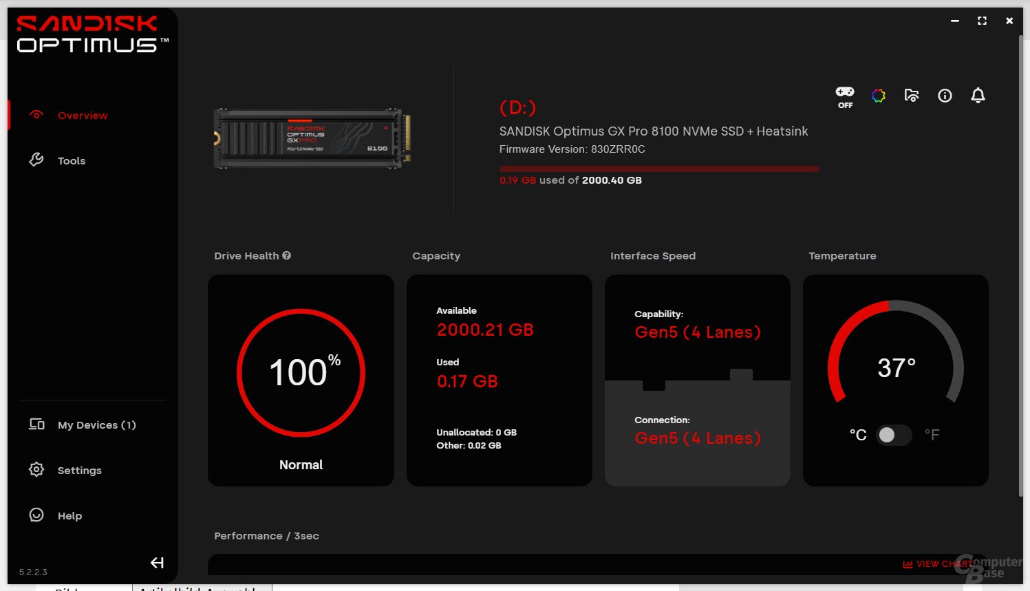Click the Help smiley icon
This screenshot has height=591, width=1030.
pyautogui.click(x=36, y=515)
